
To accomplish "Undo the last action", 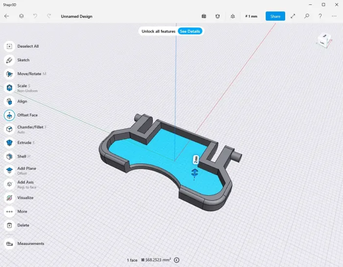I will click(35, 16).
